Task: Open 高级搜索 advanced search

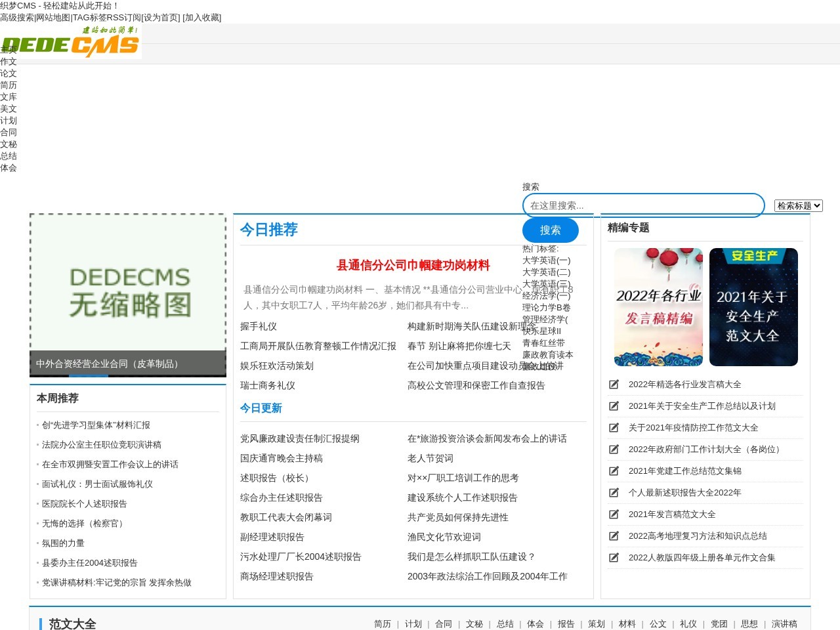Action: [x=18, y=18]
